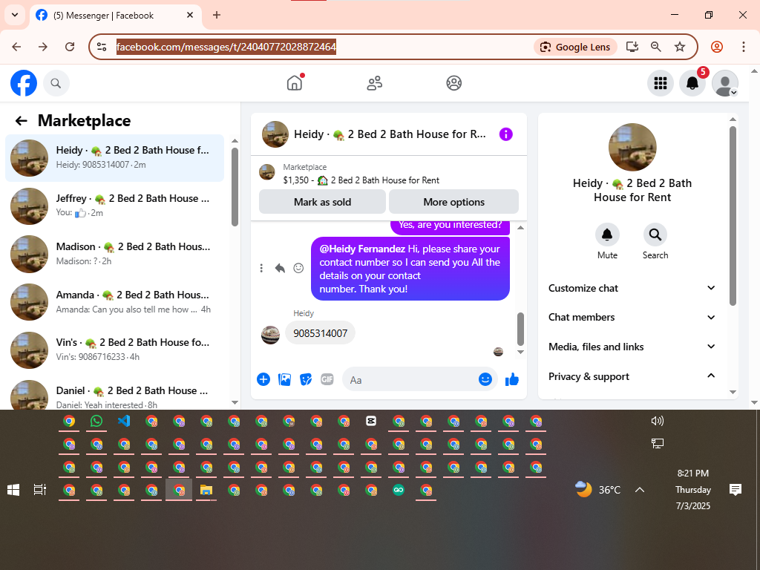Click Heidy's avatar beside the phone number message
The image size is (760, 570).
(x=270, y=335)
